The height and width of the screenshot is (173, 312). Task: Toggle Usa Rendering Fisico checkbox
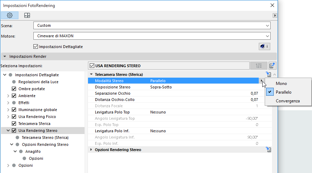[x=14, y=117]
